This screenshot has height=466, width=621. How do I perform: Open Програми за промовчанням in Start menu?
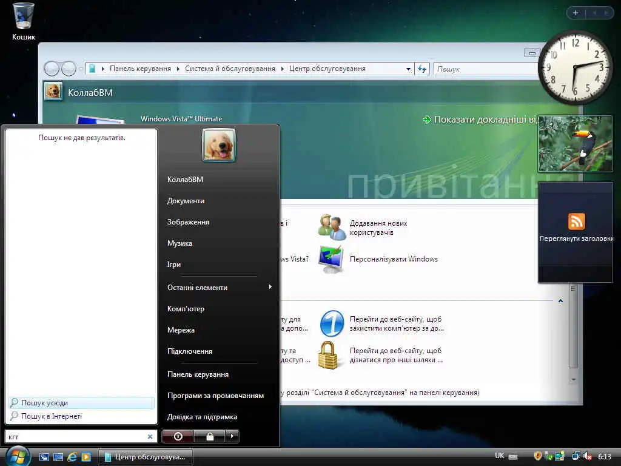(215, 396)
